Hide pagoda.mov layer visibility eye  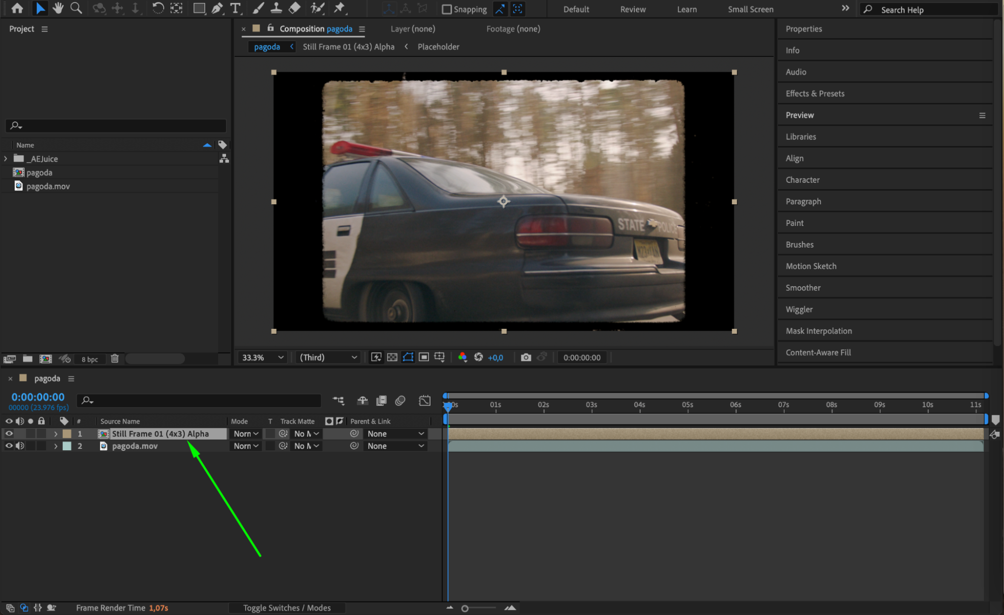click(x=9, y=446)
